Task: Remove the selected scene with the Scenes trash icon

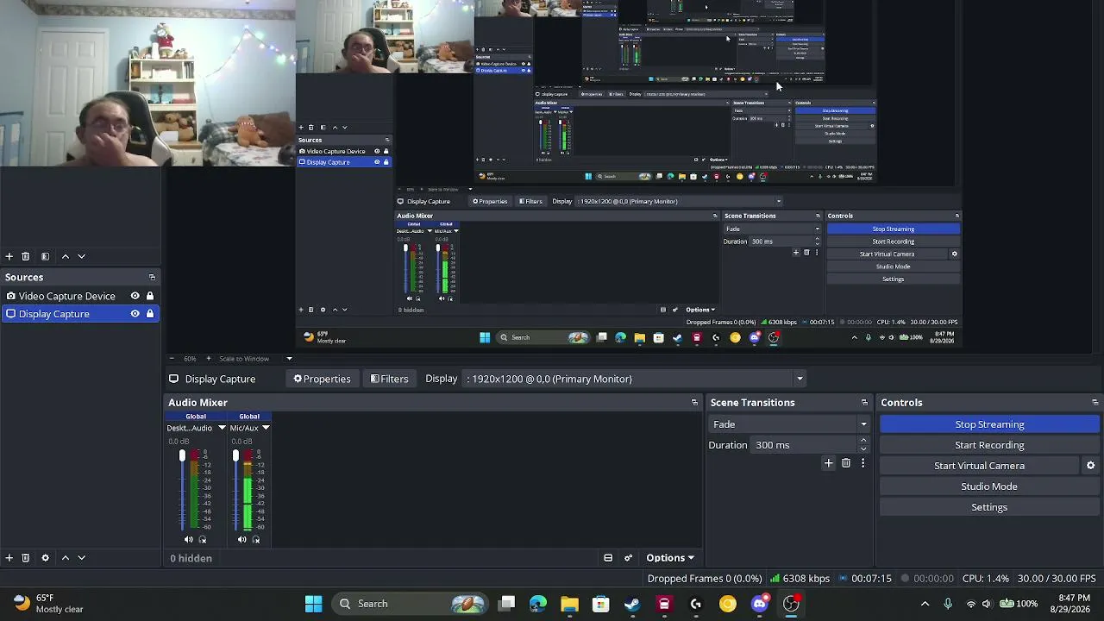Action: [x=25, y=256]
